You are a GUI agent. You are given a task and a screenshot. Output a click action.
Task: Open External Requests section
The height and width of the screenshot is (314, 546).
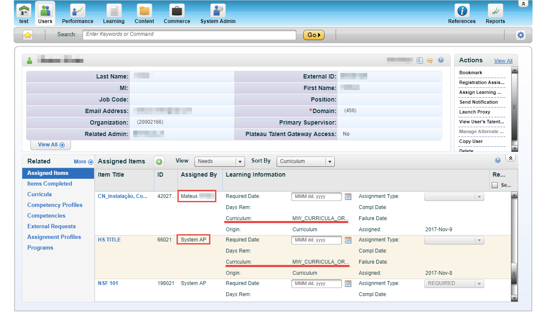click(51, 227)
